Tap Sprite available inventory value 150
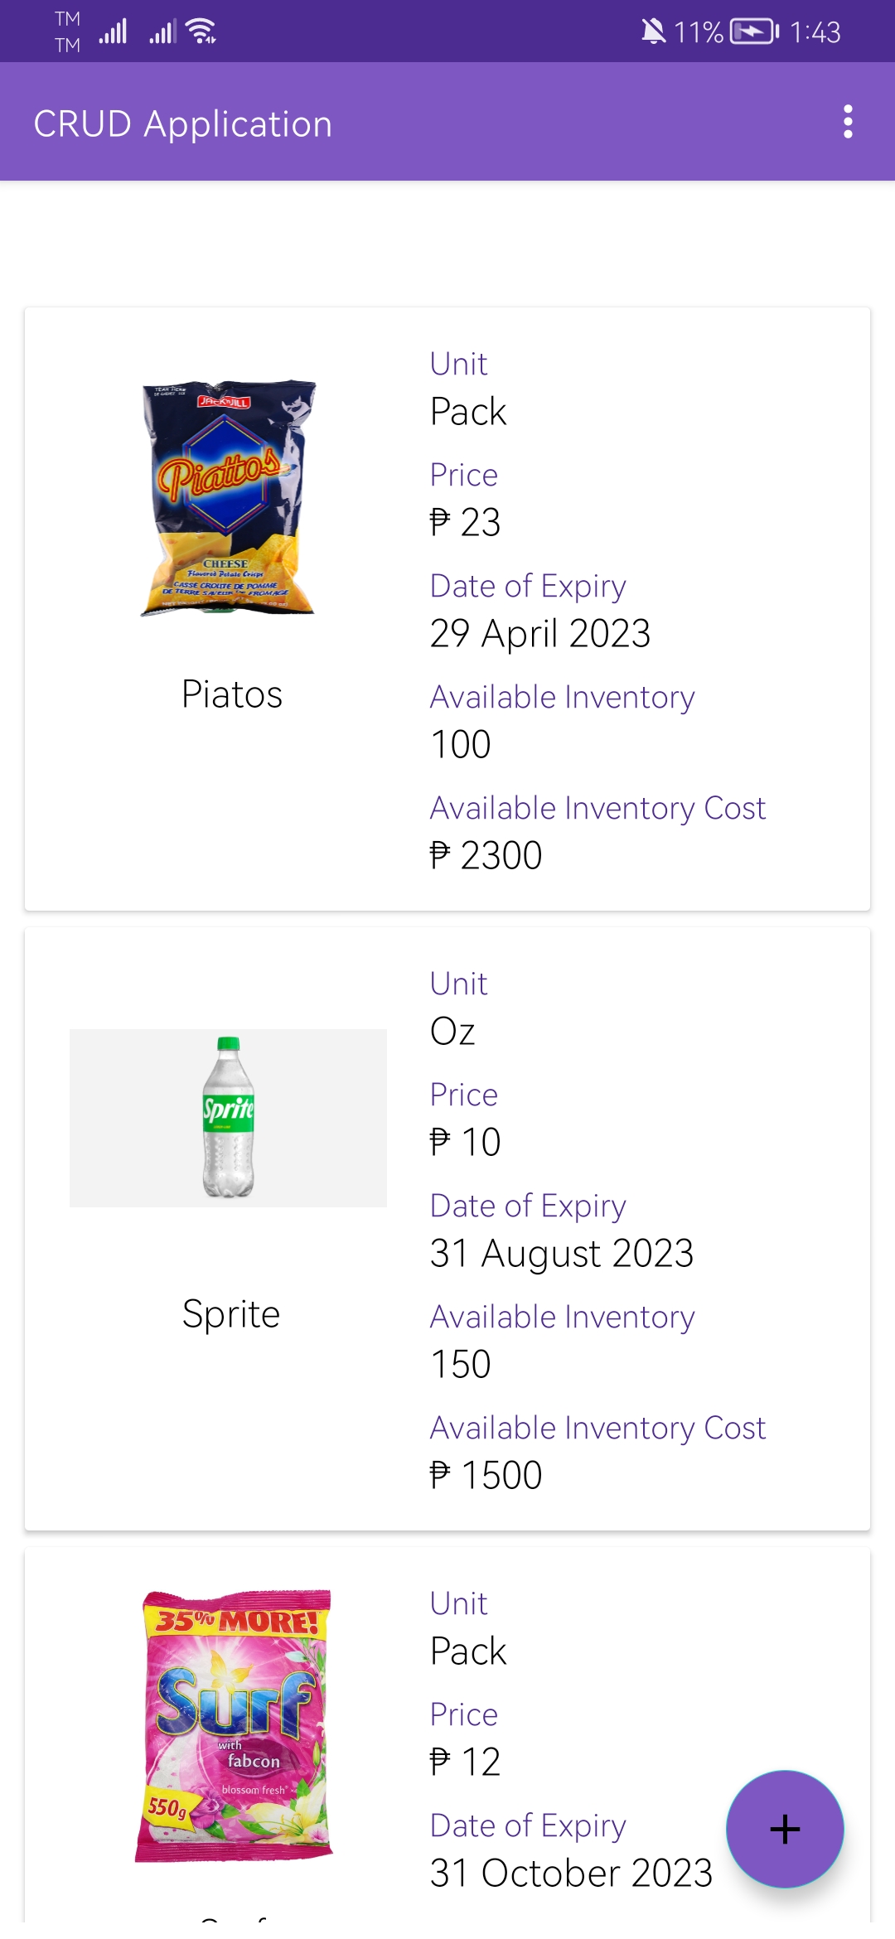The image size is (895, 1939). click(x=461, y=1364)
